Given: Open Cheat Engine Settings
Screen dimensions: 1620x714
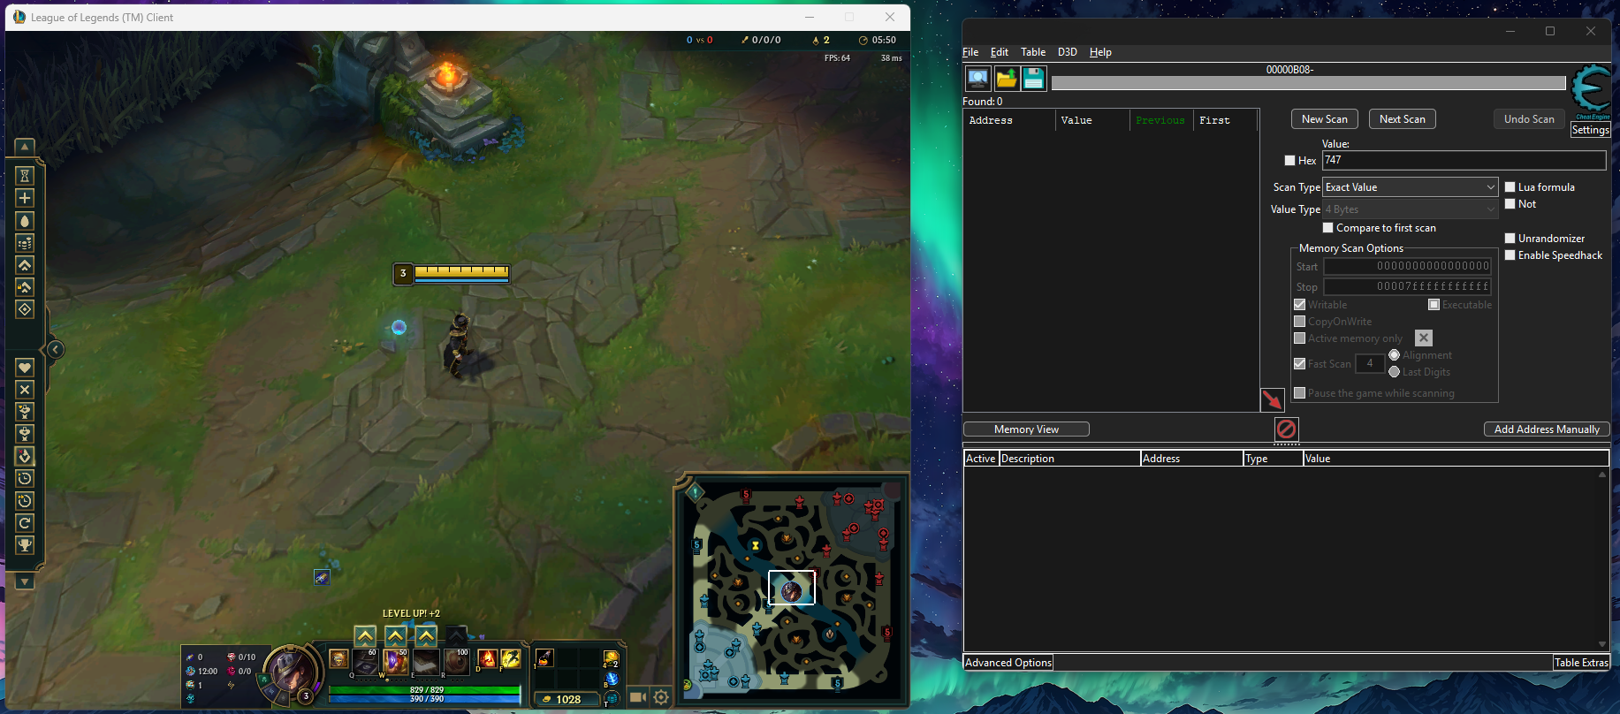Looking at the screenshot, I should (1591, 130).
